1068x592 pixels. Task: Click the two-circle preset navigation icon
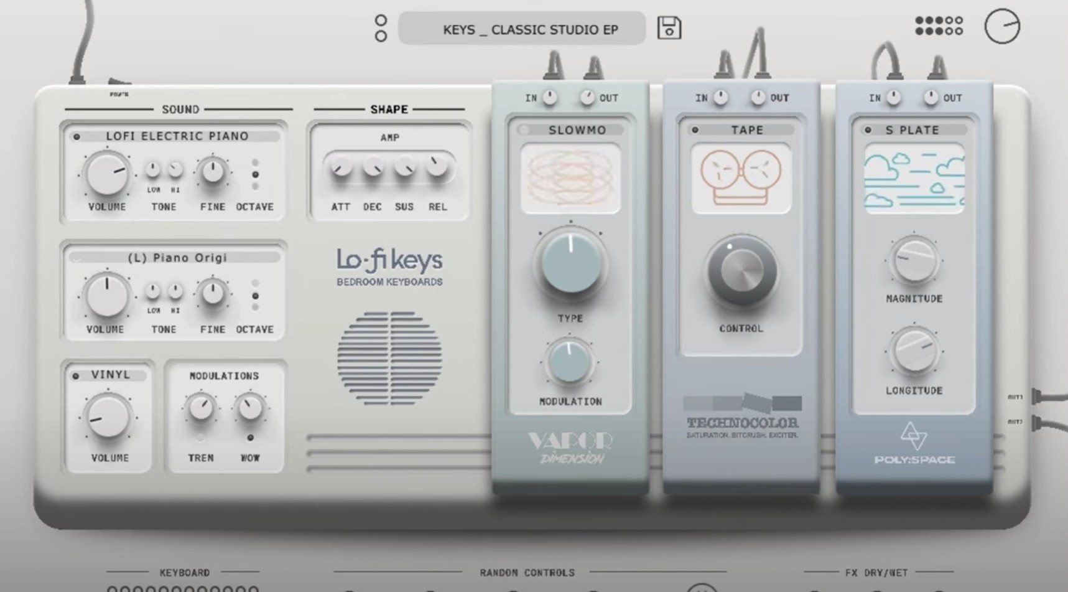click(381, 29)
